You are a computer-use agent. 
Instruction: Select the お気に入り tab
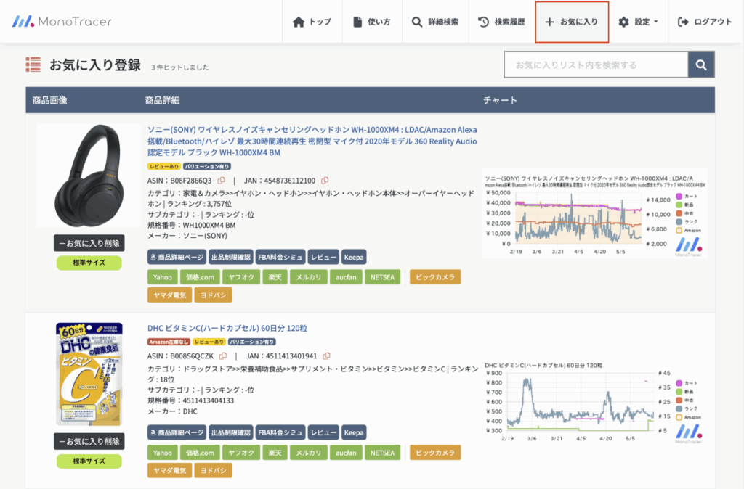pyautogui.click(x=572, y=22)
